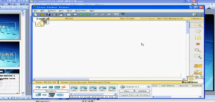Launch the Activity Wizard icon
This screenshot has width=215, height=102.
pyautogui.click(x=61, y=15)
